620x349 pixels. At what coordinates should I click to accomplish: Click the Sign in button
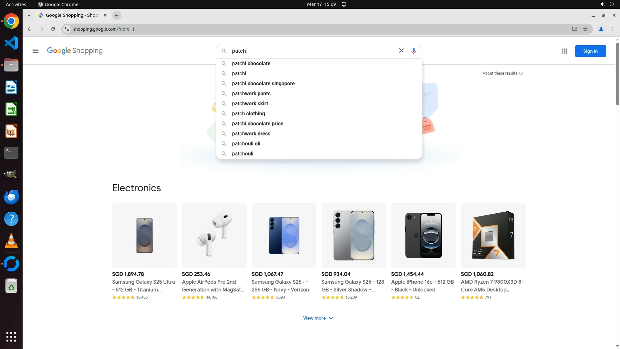(x=590, y=51)
